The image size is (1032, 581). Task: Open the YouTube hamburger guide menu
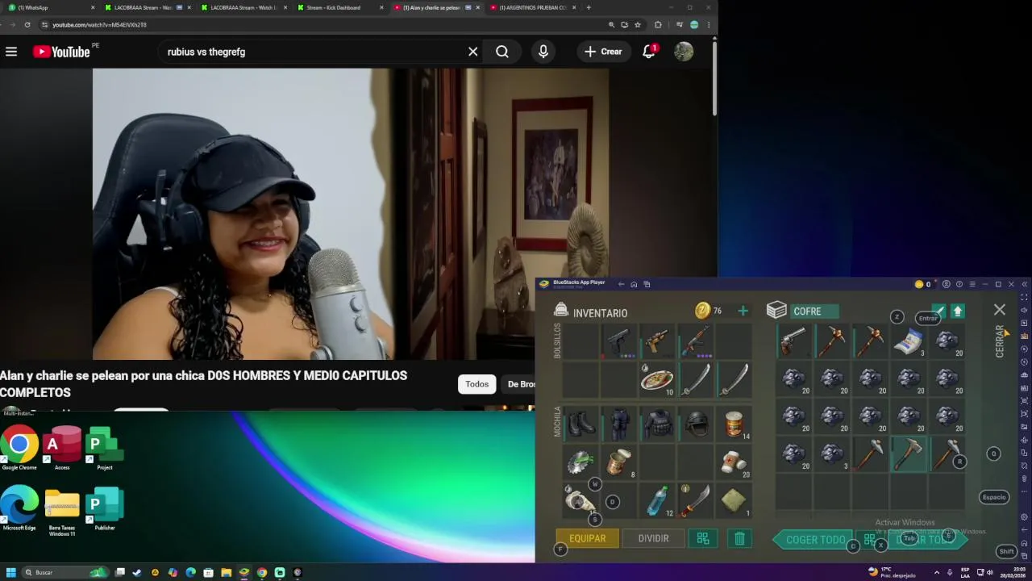click(x=11, y=52)
